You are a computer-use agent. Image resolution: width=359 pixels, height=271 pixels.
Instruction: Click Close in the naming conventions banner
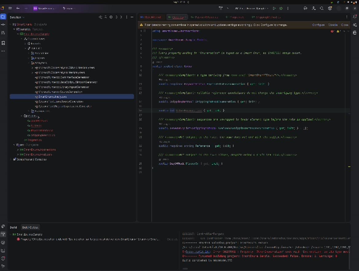pos(345,25)
